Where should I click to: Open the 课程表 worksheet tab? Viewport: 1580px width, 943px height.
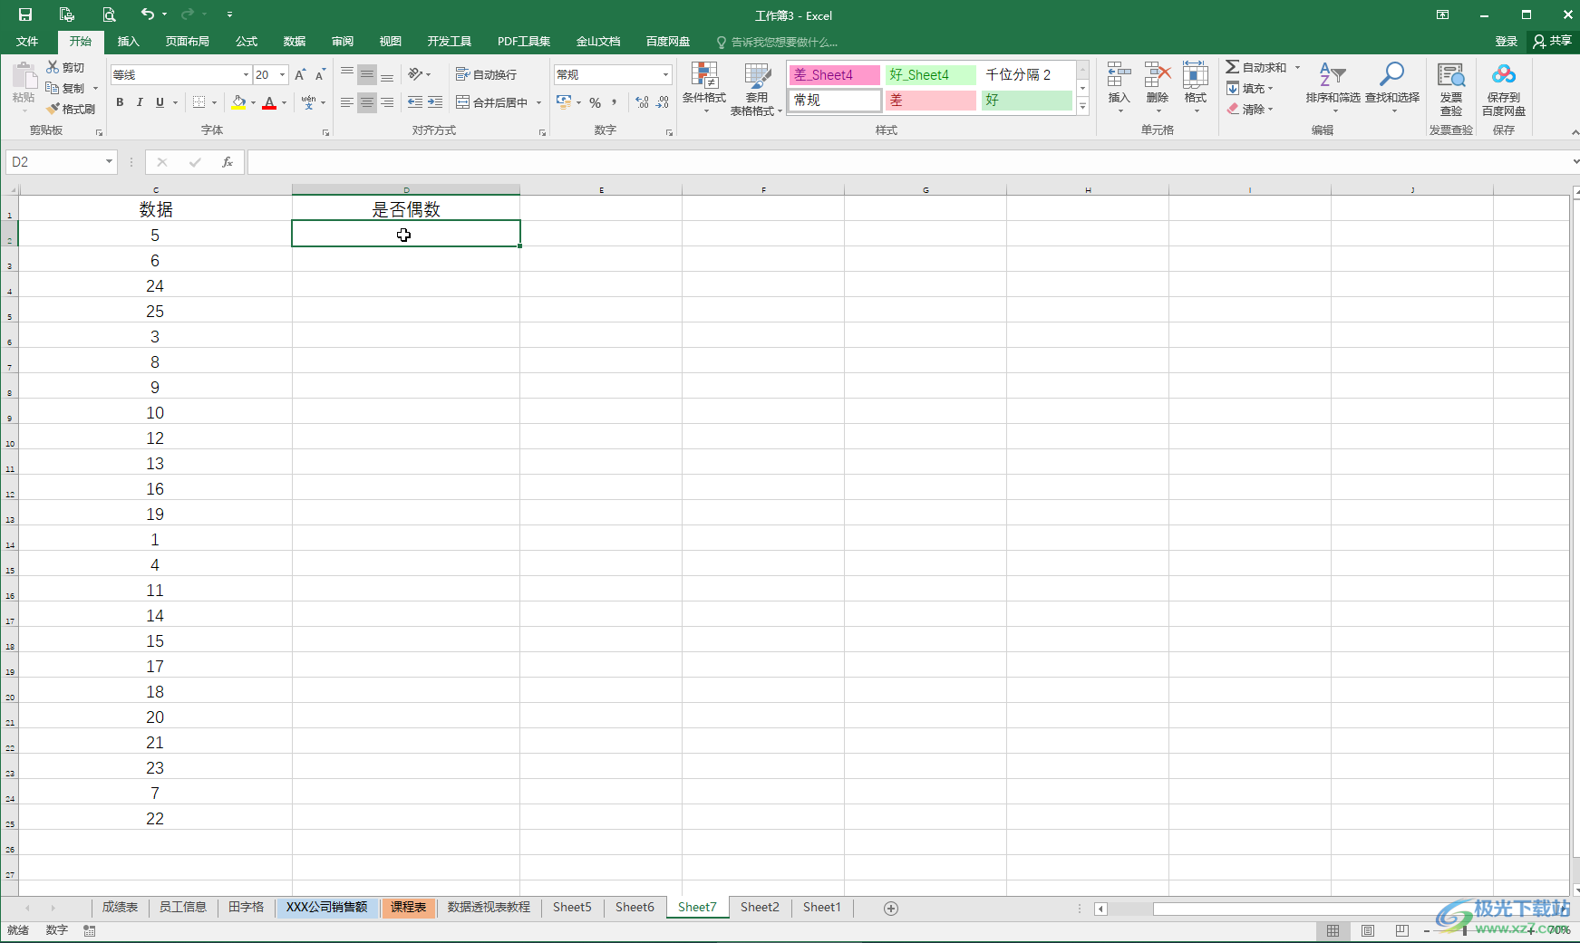coord(408,908)
